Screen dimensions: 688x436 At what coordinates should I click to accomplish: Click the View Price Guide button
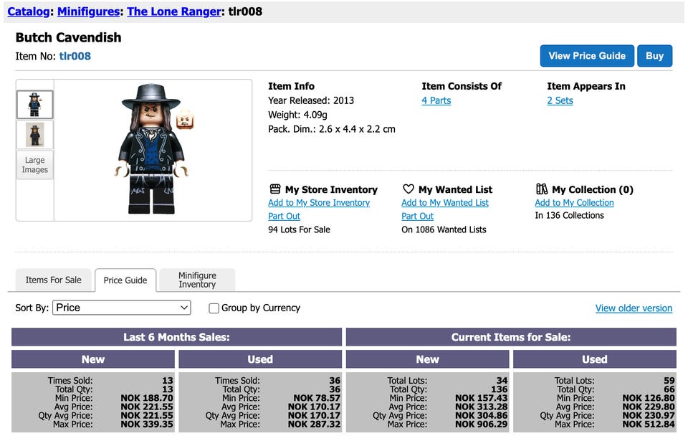pyautogui.click(x=587, y=56)
